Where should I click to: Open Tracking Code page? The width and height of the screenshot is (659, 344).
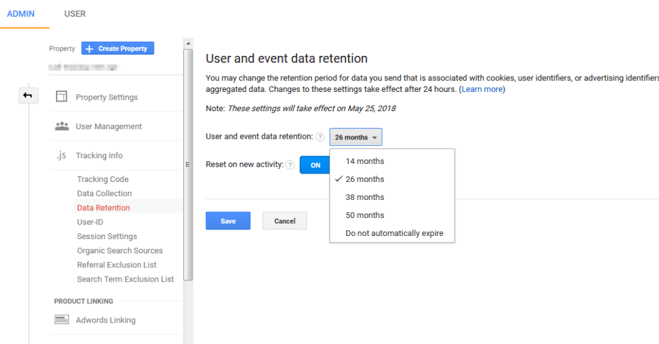[x=103, y=179]
